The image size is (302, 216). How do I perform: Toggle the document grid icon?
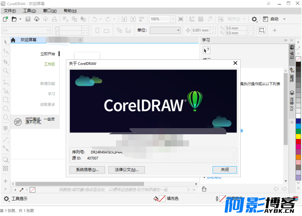click(x=201, y=19)
